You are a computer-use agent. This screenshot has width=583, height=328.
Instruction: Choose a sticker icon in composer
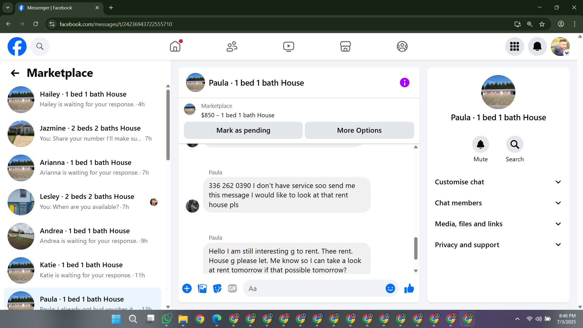[217, 289]
